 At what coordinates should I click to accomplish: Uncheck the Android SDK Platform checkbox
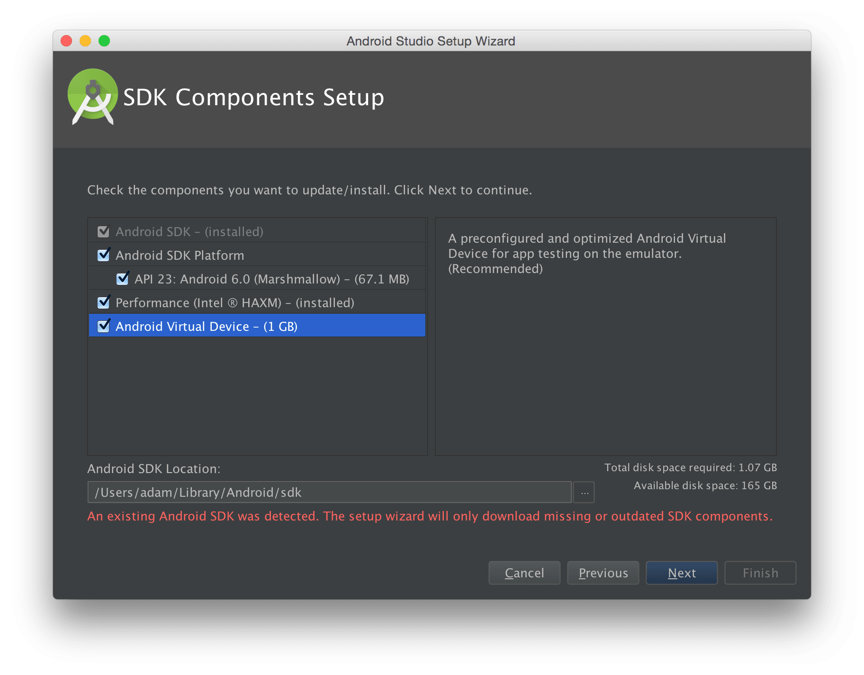coord(103,255)
